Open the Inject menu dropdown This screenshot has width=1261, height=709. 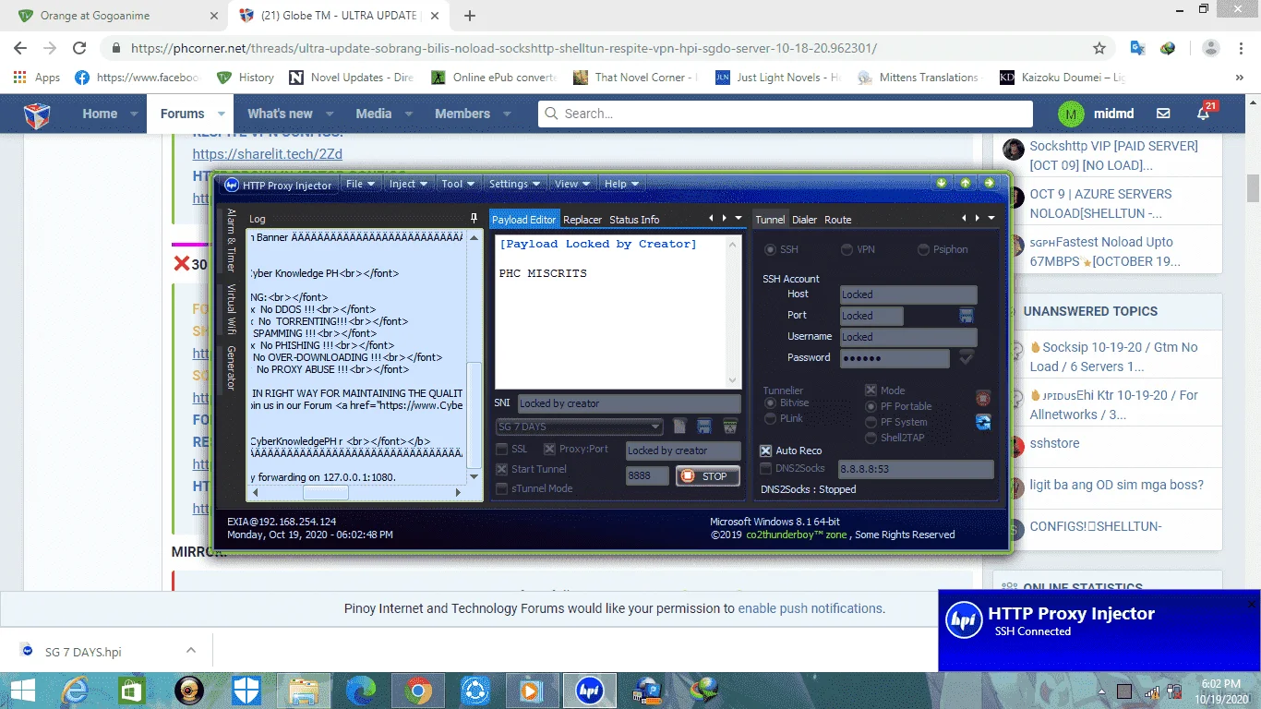click(408, 184)
